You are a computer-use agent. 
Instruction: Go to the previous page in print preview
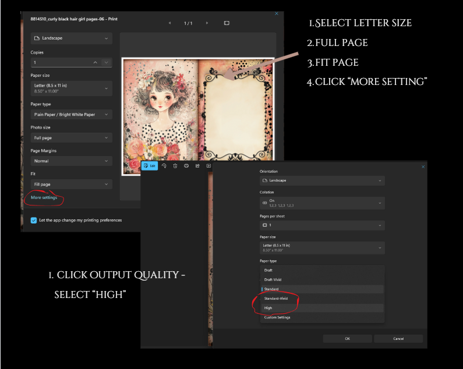click(x=169, y=23)
